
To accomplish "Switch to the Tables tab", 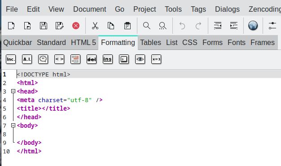I will (x=150, y=43).
